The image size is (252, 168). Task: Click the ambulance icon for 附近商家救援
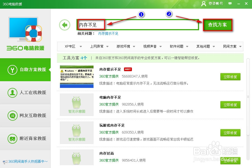tap(12, 139)
